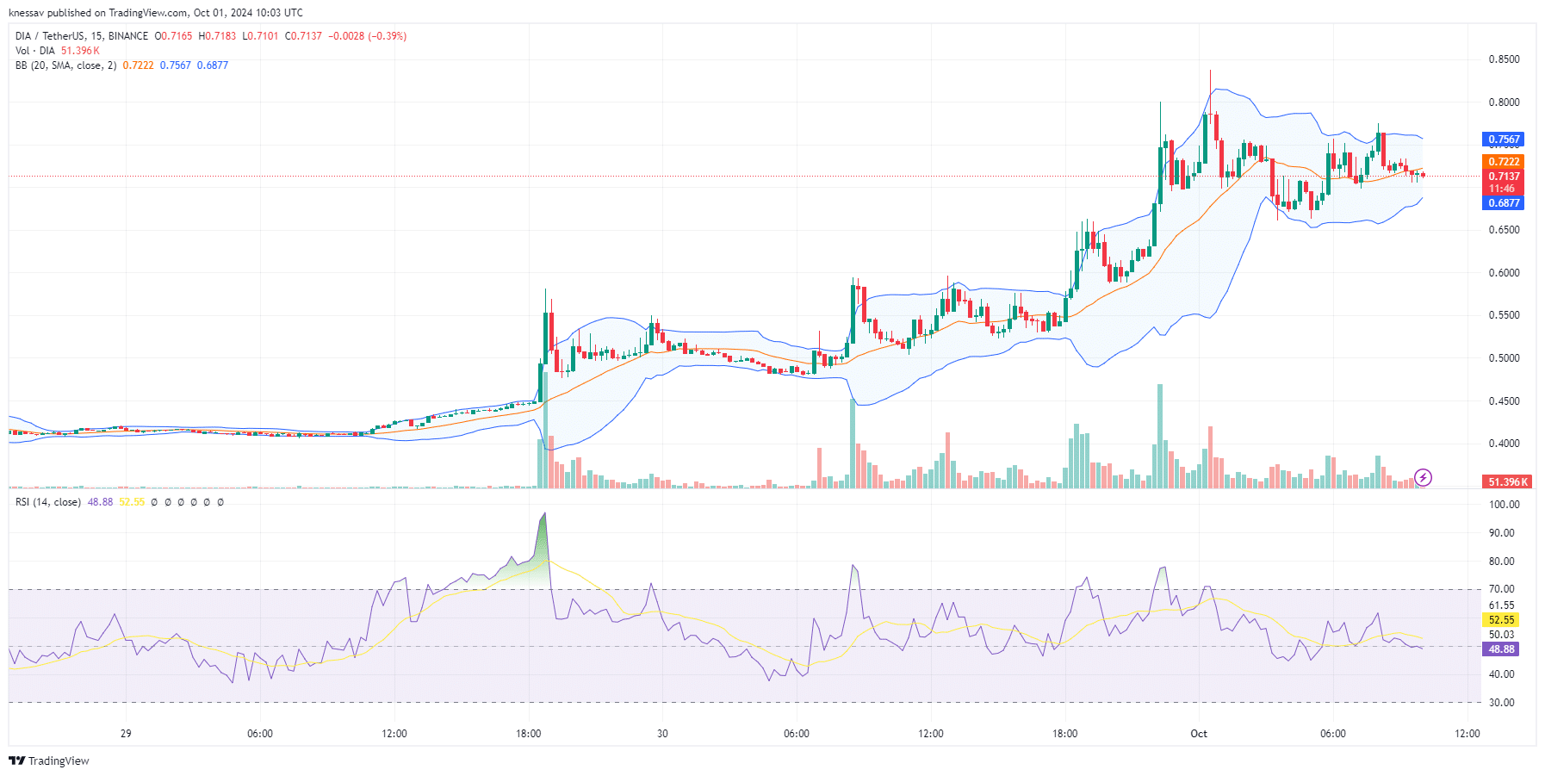Click the orange 0.7222 basis price label

click(x=1504, y=162)
